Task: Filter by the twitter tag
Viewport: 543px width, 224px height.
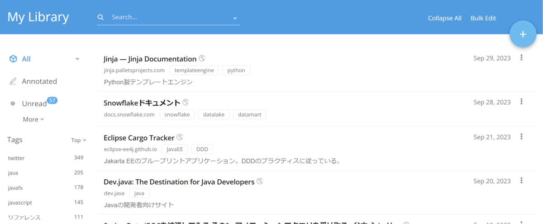Action: coord(16,158)
